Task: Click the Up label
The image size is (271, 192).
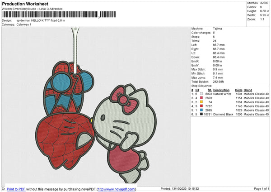Action: [193, 53]
